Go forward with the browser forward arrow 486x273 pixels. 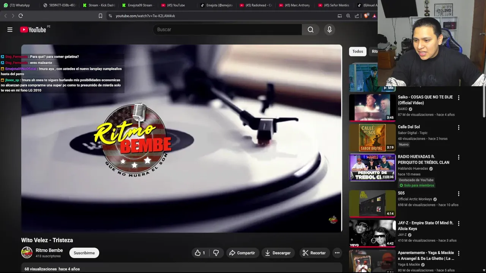13,16
